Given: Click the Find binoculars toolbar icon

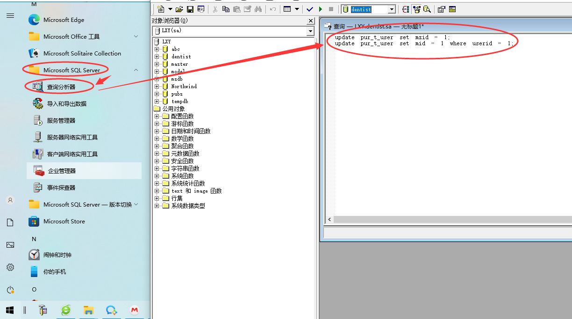Looking at the screenshot, I should (258, 9).
